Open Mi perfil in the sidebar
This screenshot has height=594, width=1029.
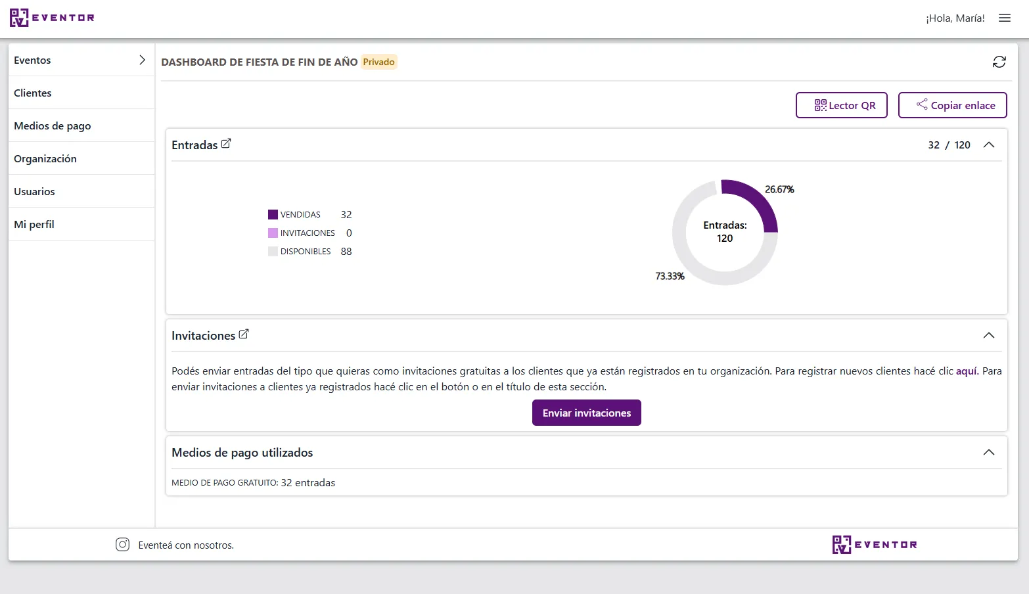tap(81, 224)
